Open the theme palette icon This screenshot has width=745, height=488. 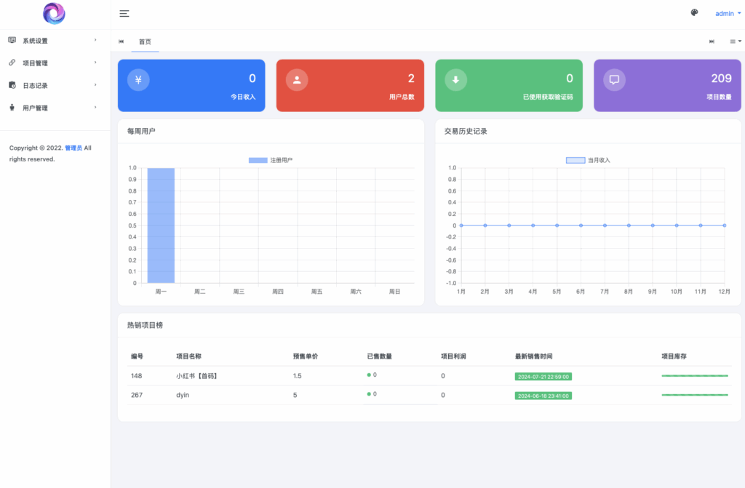click(x=694, y=13)
